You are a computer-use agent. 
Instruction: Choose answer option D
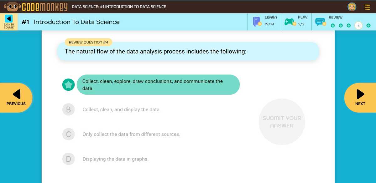click(x=68, y=159)
